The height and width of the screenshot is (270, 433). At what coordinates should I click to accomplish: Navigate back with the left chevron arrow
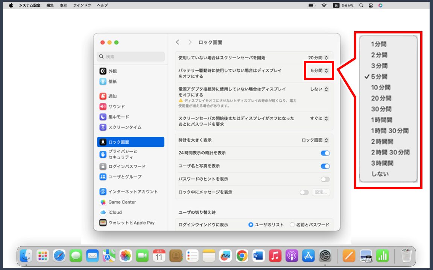point(178,42)
